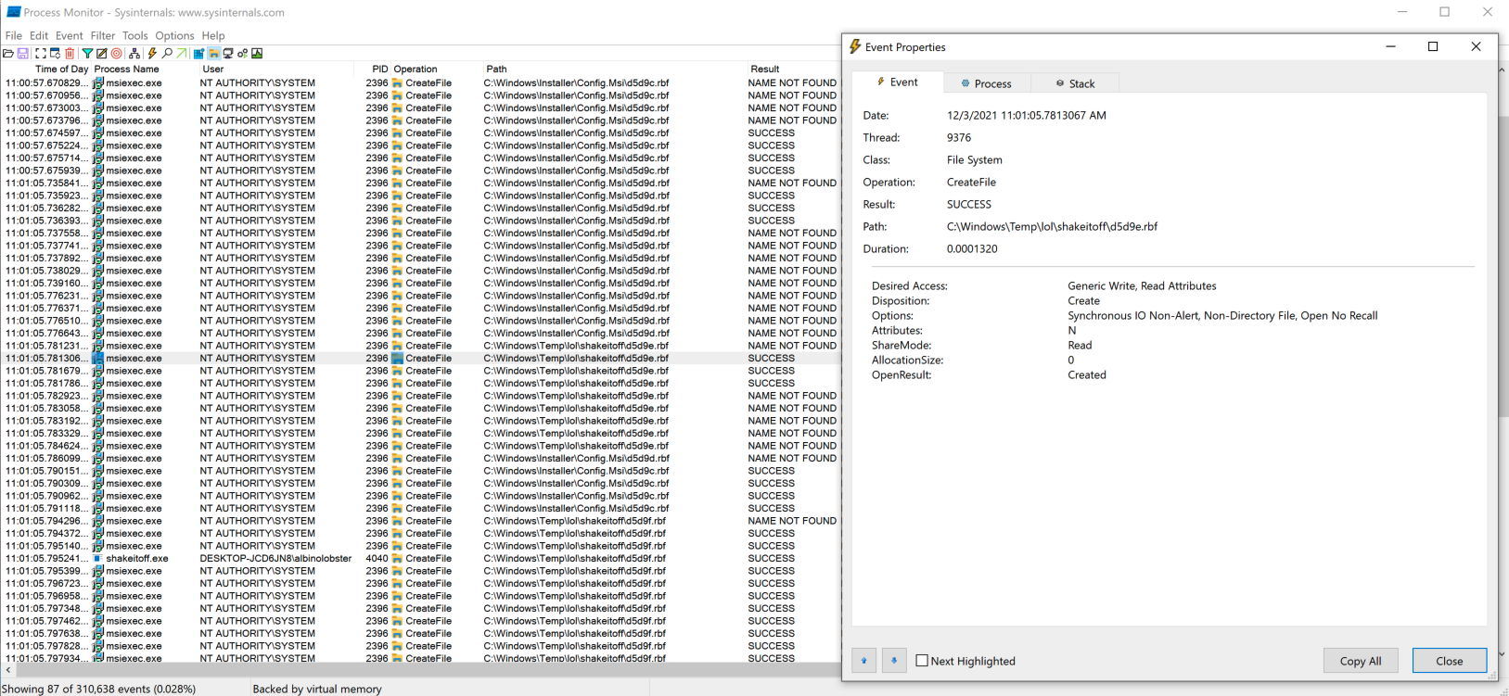Save events using the Save toolbar icon

23,54
